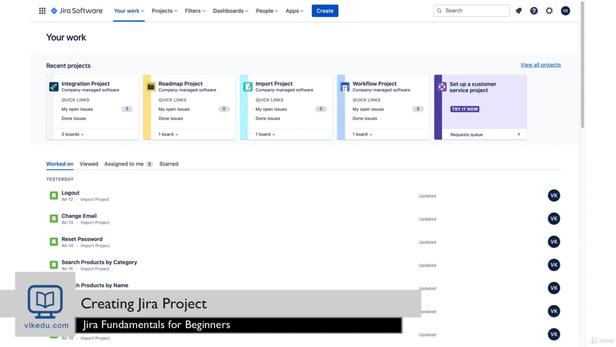This screenshot has width=616, height=347.
Task: Click the blue Create button
Action: click(x=325, y=11)
